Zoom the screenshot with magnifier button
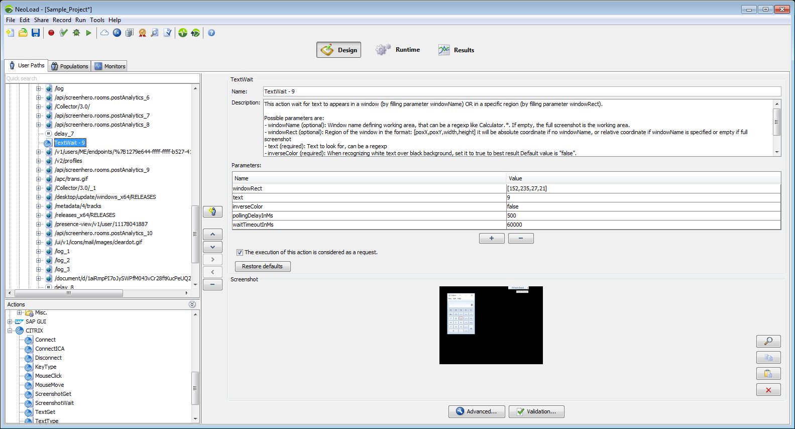This screenshot has width=795, height=429. click(x=768, y=341)
